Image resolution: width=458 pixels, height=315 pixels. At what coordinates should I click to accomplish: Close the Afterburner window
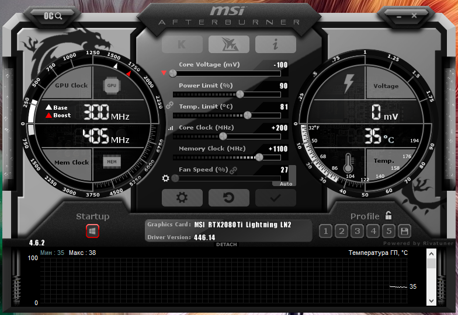(414, 15)
